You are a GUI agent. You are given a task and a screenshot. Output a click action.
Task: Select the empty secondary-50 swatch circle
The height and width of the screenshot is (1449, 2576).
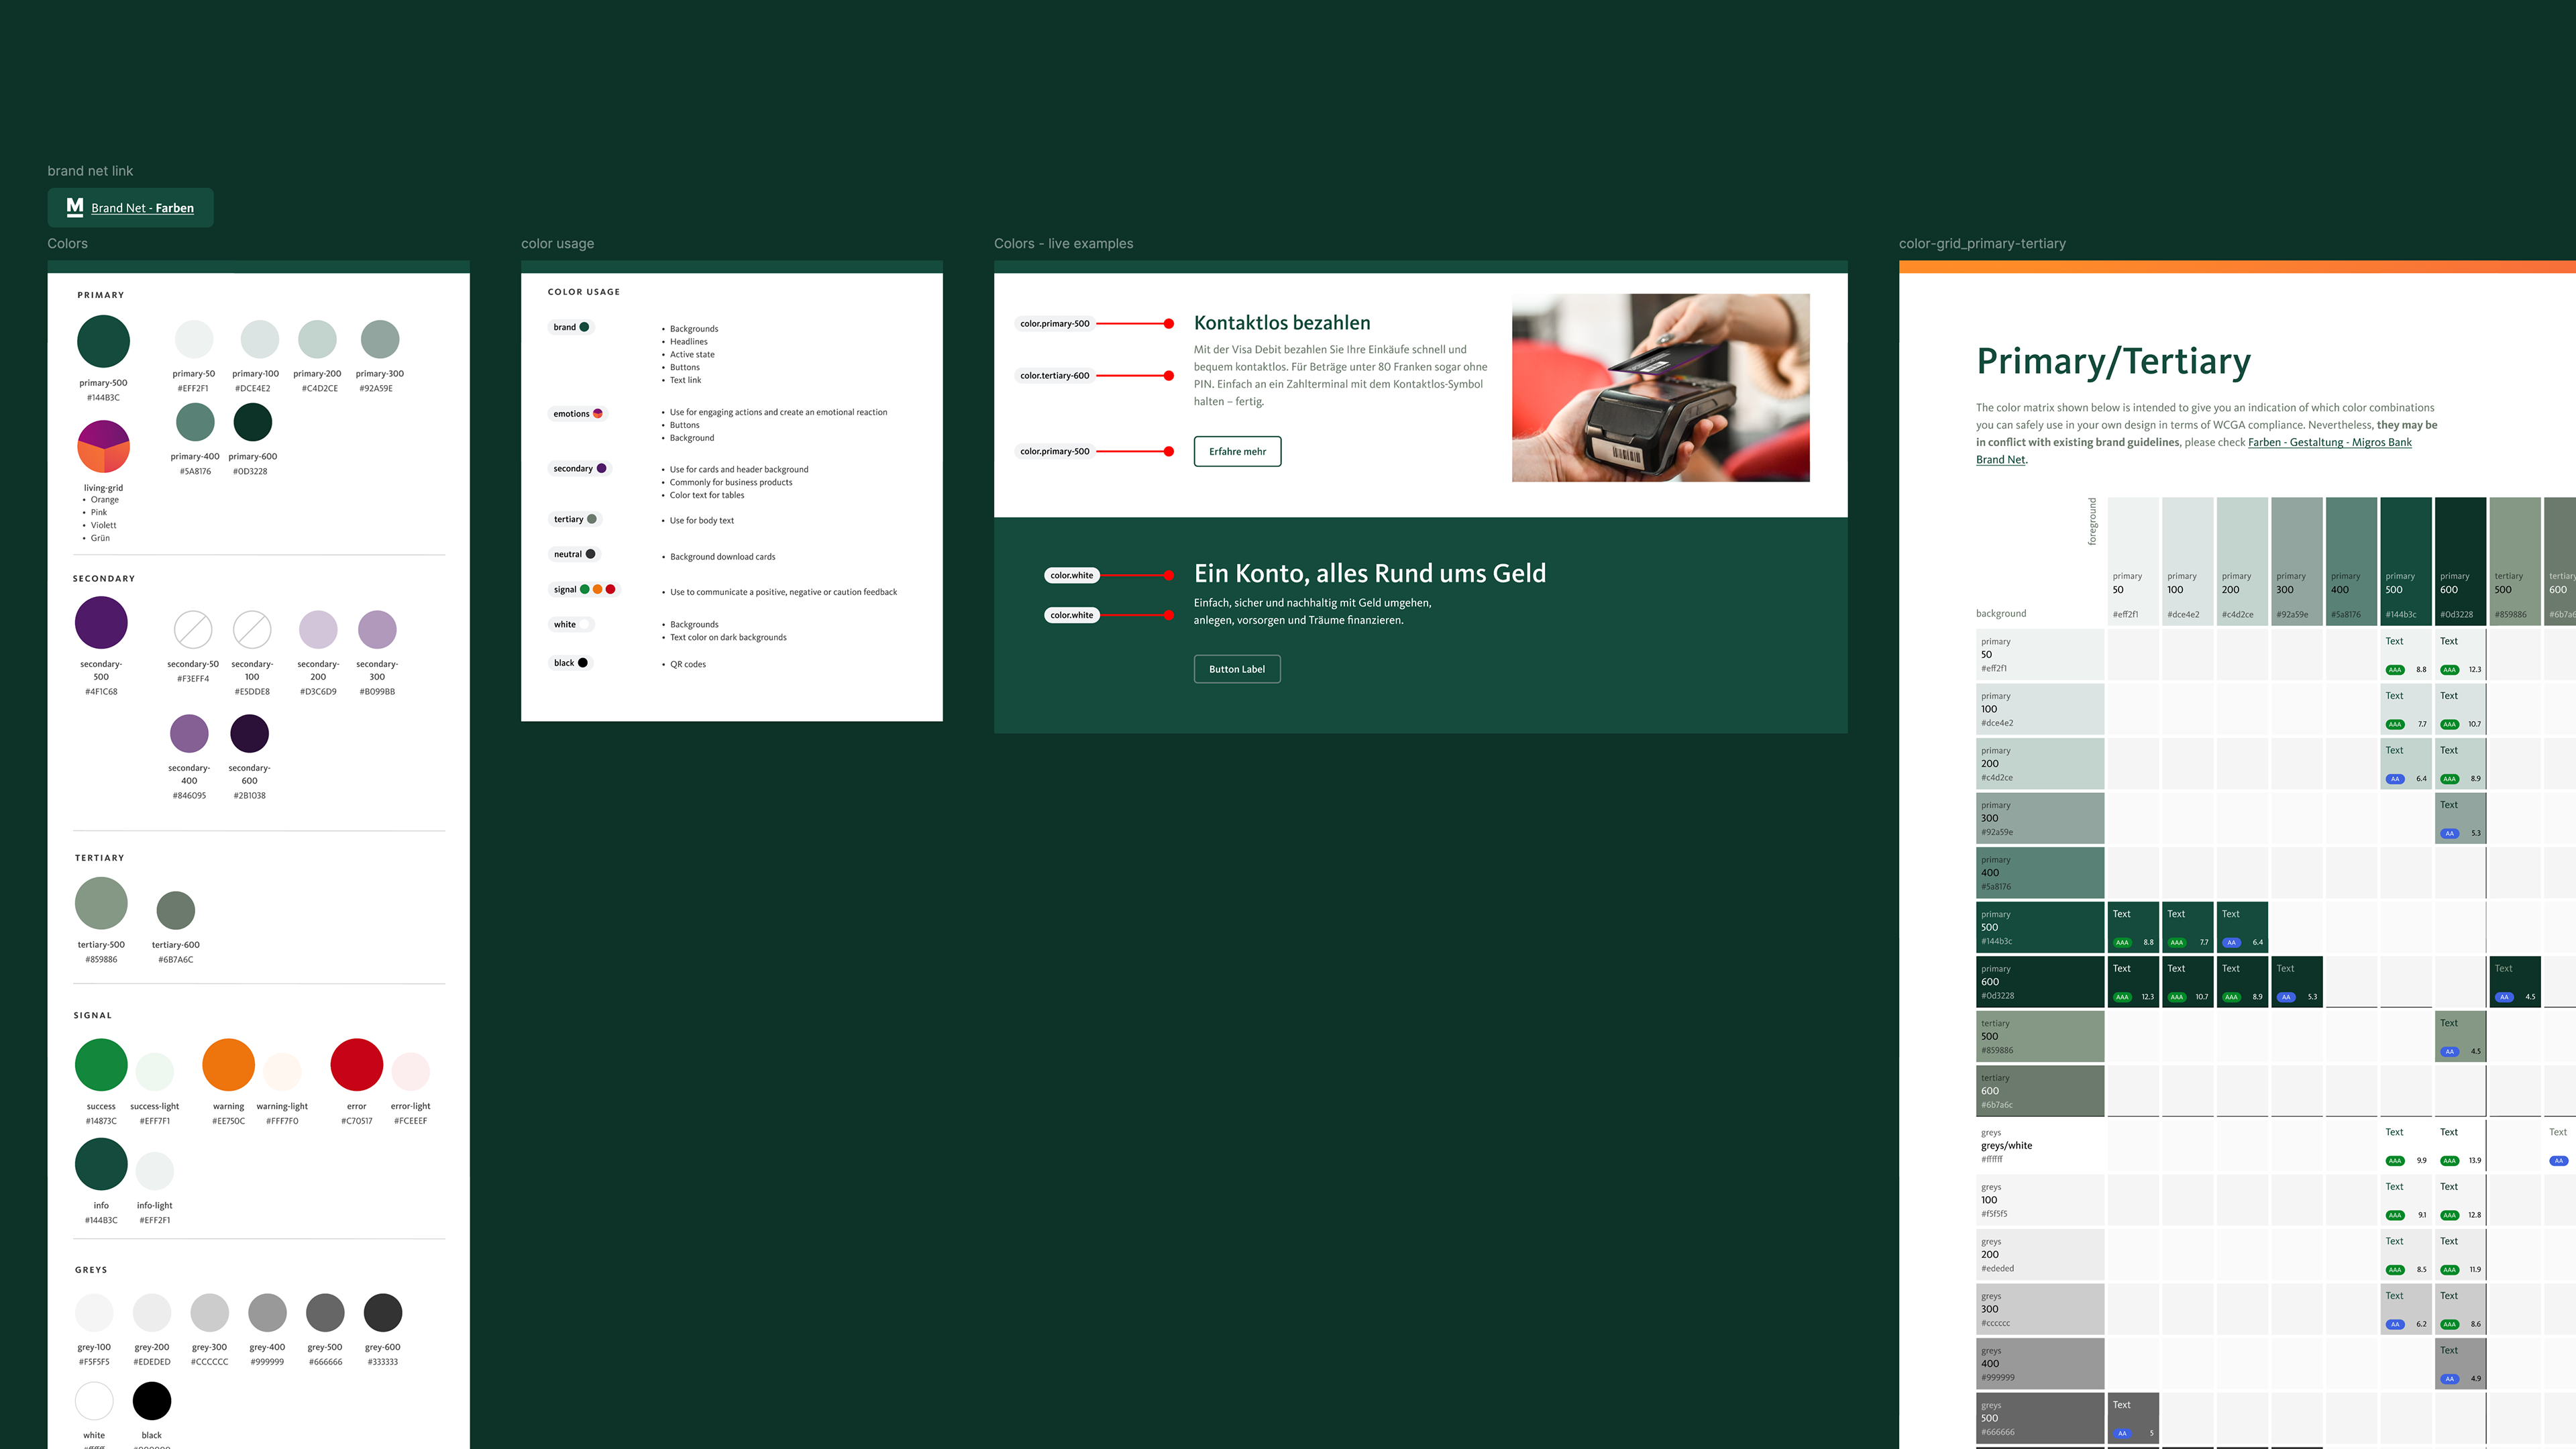193,630
